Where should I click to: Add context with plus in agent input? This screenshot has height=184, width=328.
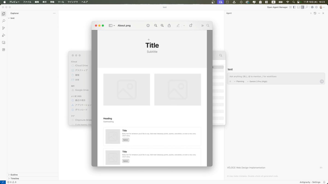230,81
